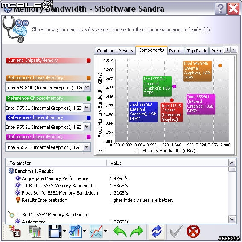Open the line graph dropdown arrow
This screenshot has height=242, width=242.
pyautogui.click(x=105, y=231)
